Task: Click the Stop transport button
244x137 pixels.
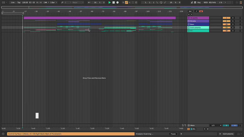Action: coord(113,2)
